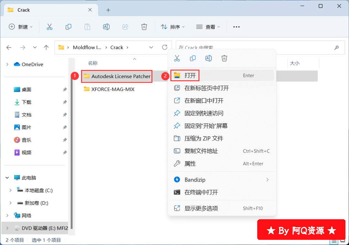This screenshot has width=349, height=245.
Task: Expand the 网络 (Network) node
Action: (7, 215)
